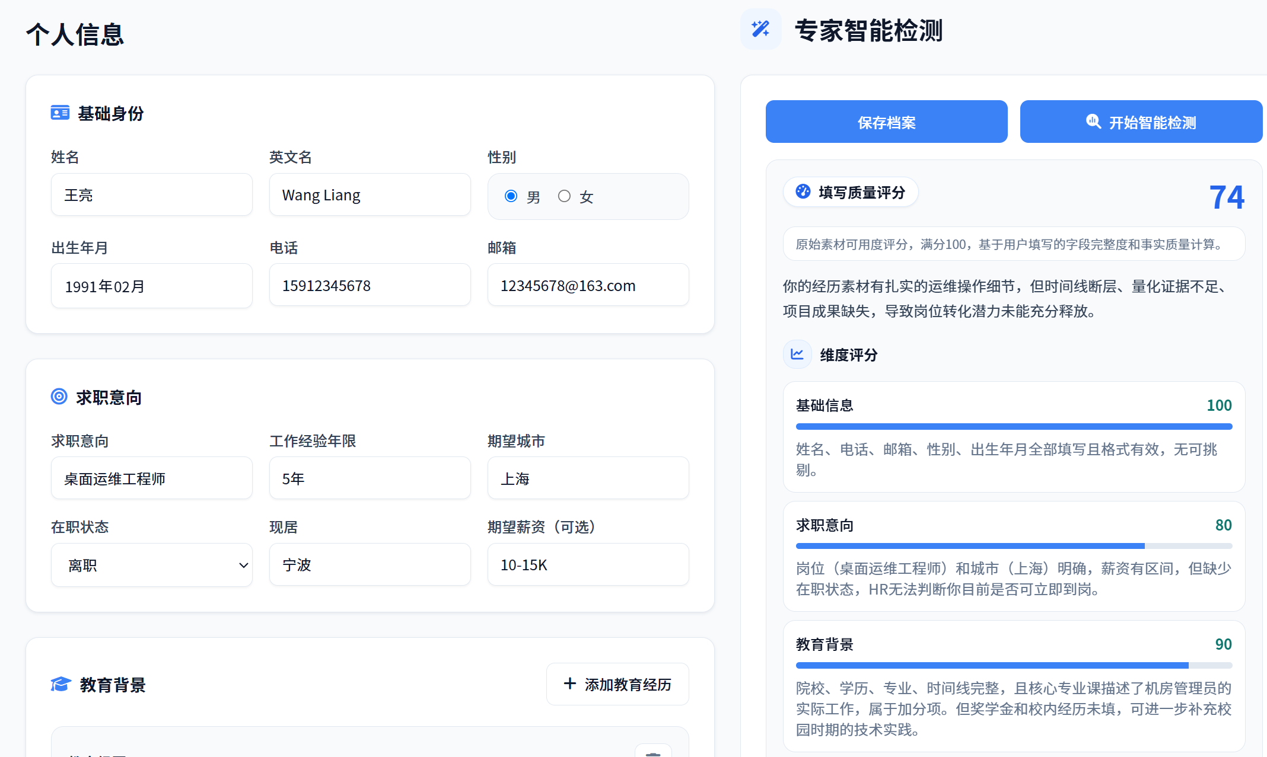
Task: Click the 期望薪资 field showing 10-15K
Action: pos(588,564)
